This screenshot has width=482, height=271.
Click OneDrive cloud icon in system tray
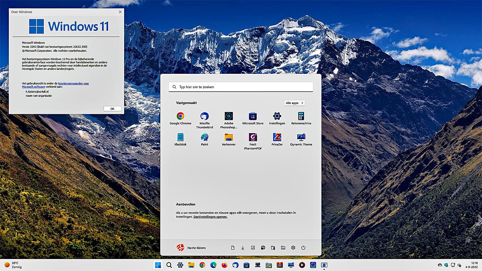pos(440,265)
